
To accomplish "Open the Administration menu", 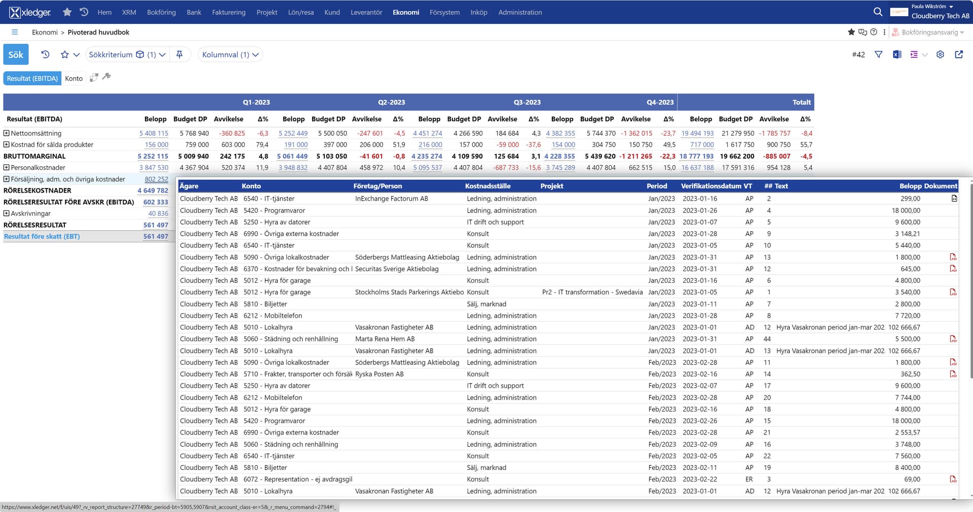I will click(520, 12).
